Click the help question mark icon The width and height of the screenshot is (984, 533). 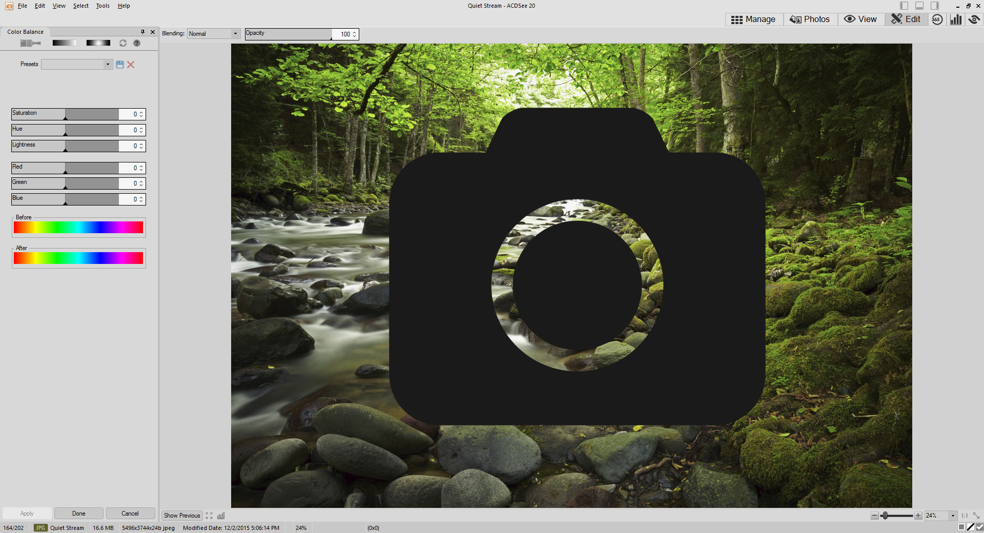click(x=137, y=43)
